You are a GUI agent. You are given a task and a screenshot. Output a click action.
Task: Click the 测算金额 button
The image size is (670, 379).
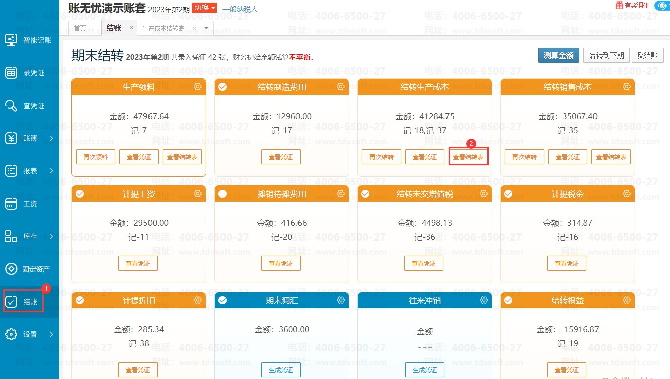558,55
